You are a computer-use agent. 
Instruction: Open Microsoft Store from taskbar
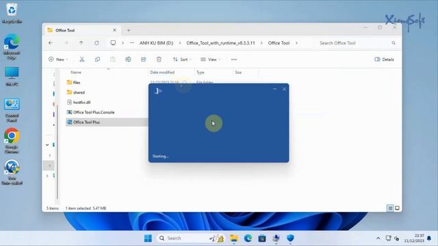(x=261, y=238)
